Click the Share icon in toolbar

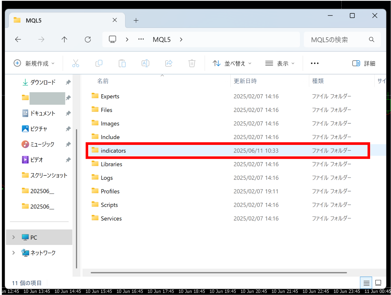(x=169, y=63)
